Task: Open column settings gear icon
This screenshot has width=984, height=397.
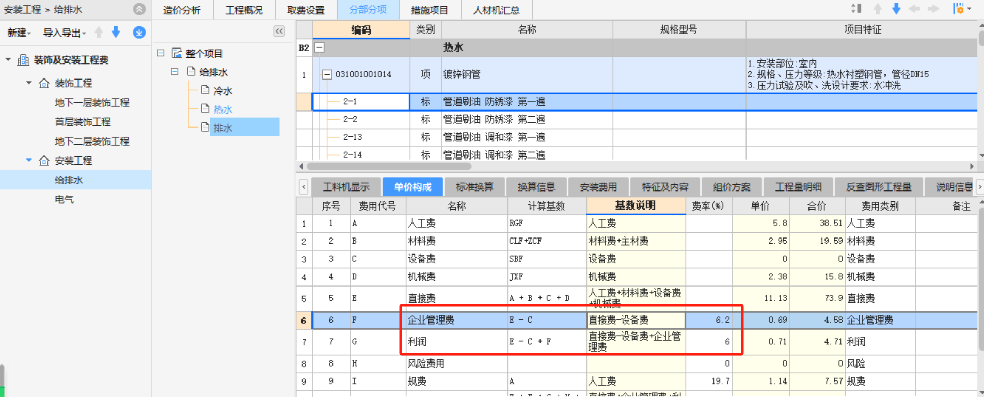Action: click(x=958, y=9)
